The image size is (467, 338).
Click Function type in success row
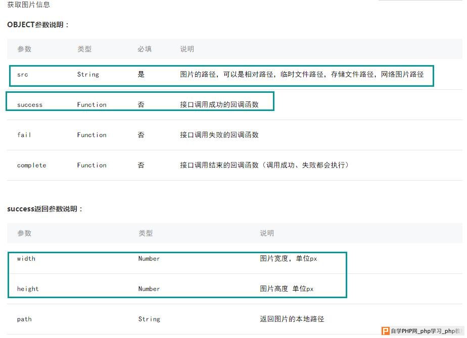[x=92, y=104]
